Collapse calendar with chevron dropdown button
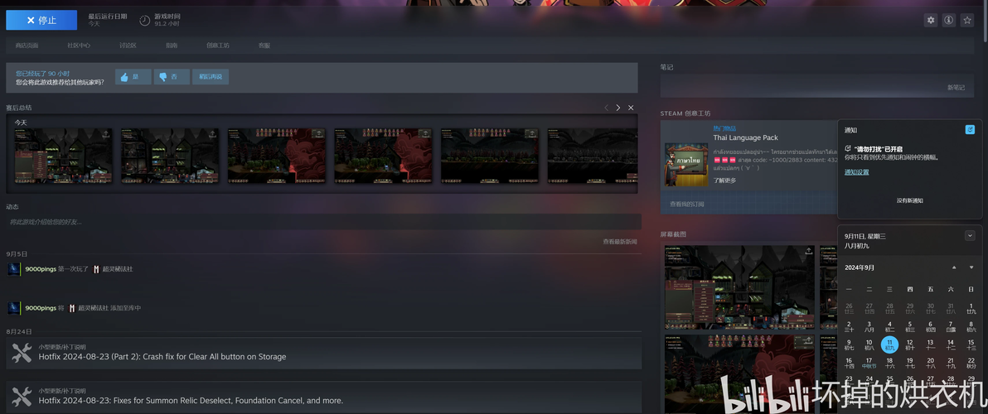988x414 pixels. pos(970,235)
